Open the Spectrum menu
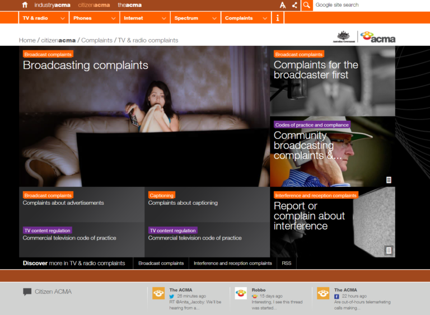430x315 pixels. click(195, 18)
